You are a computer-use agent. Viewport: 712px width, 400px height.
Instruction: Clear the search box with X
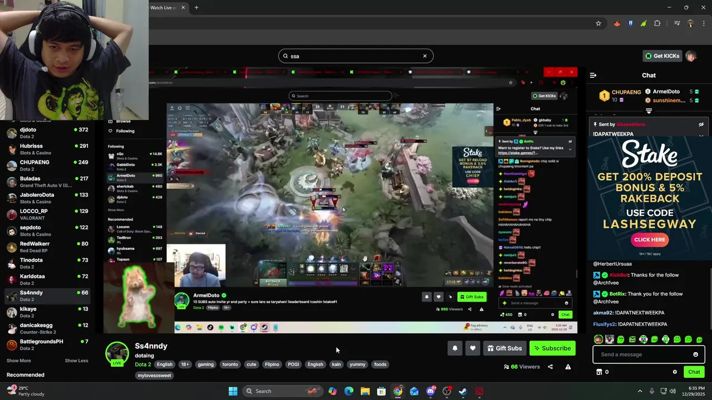tap(425, 56)
